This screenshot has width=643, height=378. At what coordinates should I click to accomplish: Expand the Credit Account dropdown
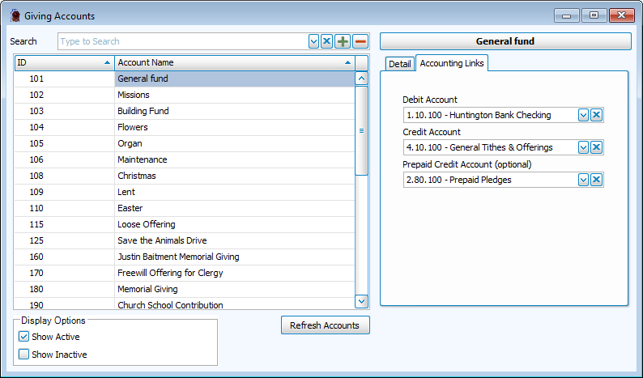[583, 147]
